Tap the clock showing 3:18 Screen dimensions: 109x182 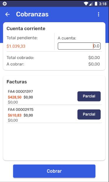point(103,4)
